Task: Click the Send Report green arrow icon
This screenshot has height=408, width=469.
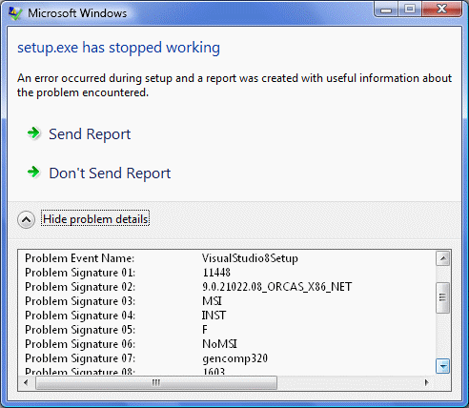Action: 33,133
